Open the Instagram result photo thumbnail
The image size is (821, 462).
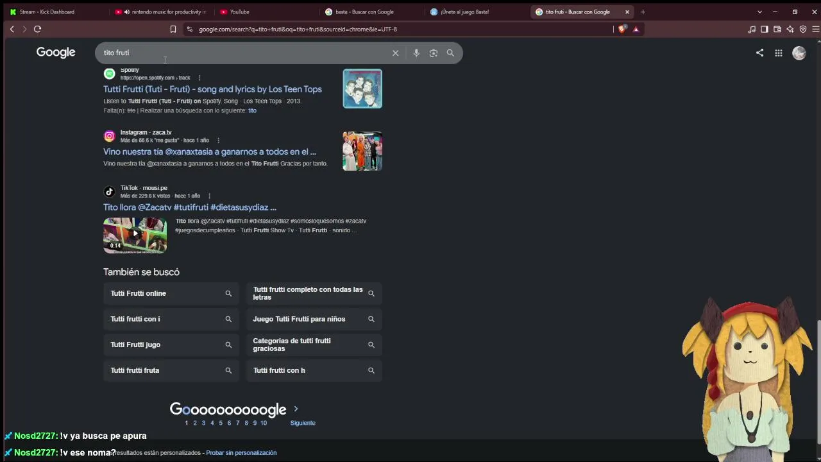[362, 151]
